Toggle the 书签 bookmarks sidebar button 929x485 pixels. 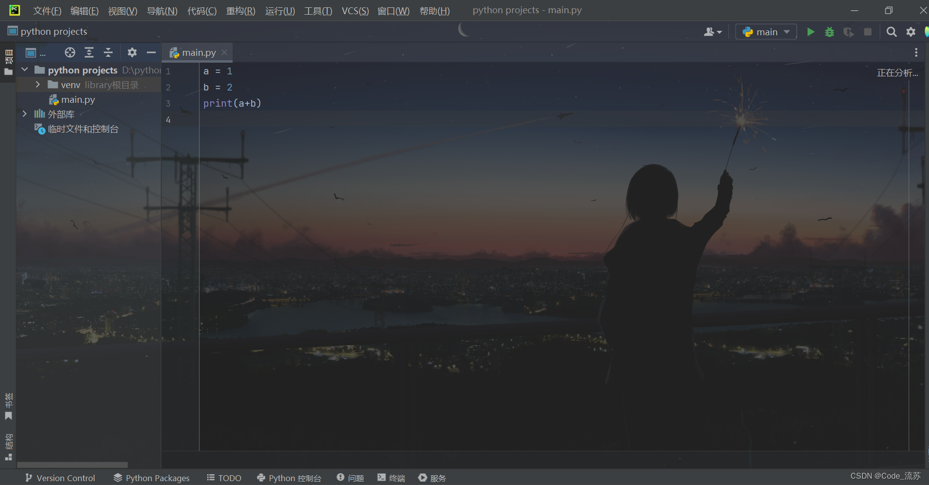pyautogui.click(x=8, y=406)
